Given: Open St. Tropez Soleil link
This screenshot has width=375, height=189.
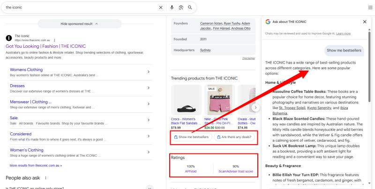Looking at the screenshot, I should [x=292, y=108].
